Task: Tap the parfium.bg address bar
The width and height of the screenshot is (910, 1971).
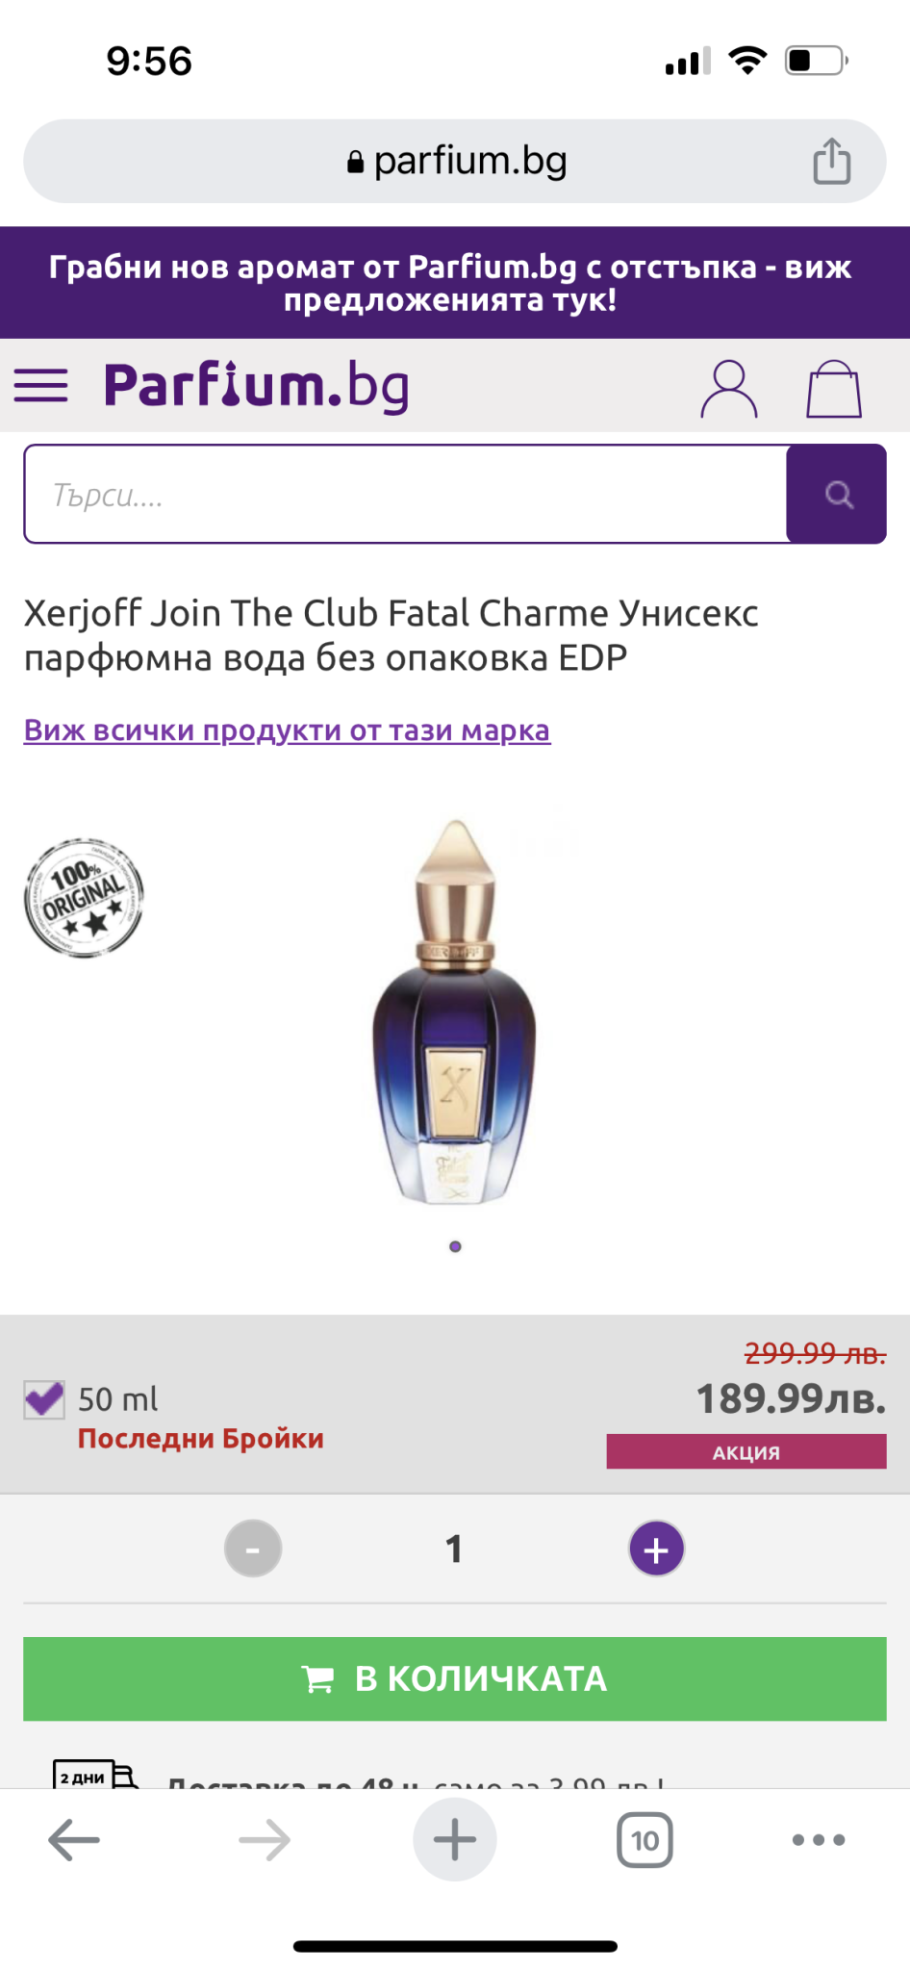Action: click(x=455, y=161)
